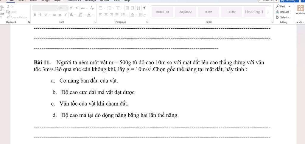Screen dimensions: 305x144
Task: Click the Find button
Action: [281, 7]
